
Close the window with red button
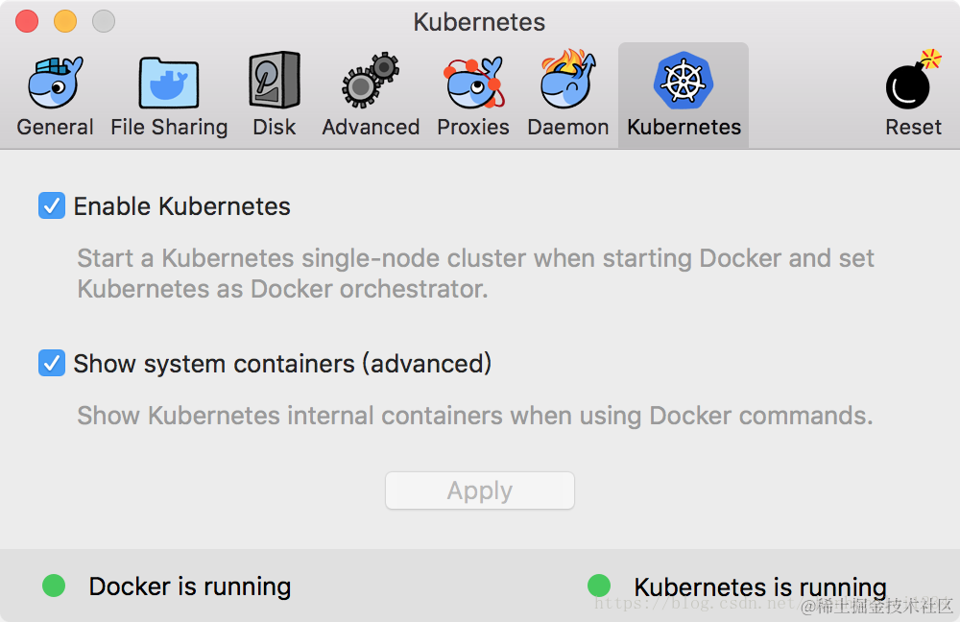point(27,21)
